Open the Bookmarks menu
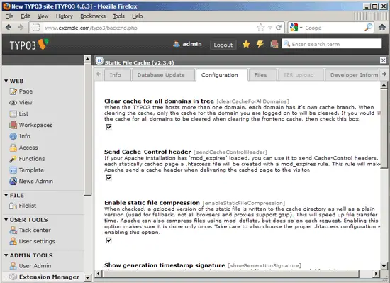This screenshot has height=283, width=390. click(93, 16)
